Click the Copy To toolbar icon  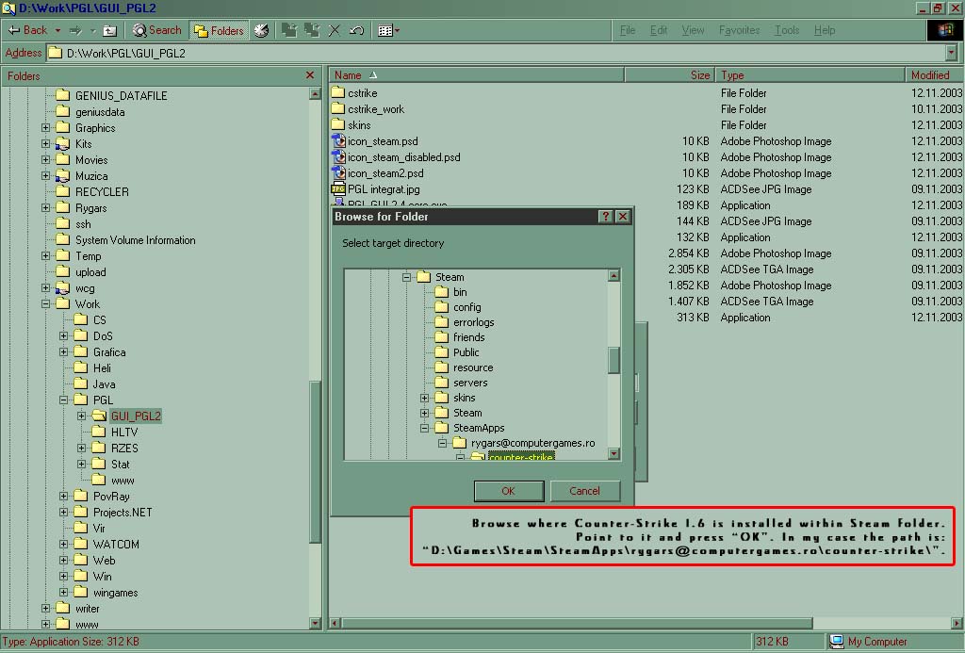(312, 30)
